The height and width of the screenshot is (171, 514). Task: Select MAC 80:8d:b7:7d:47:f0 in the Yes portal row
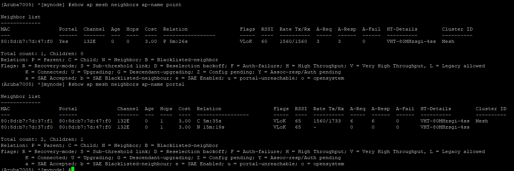click(27, 41)
